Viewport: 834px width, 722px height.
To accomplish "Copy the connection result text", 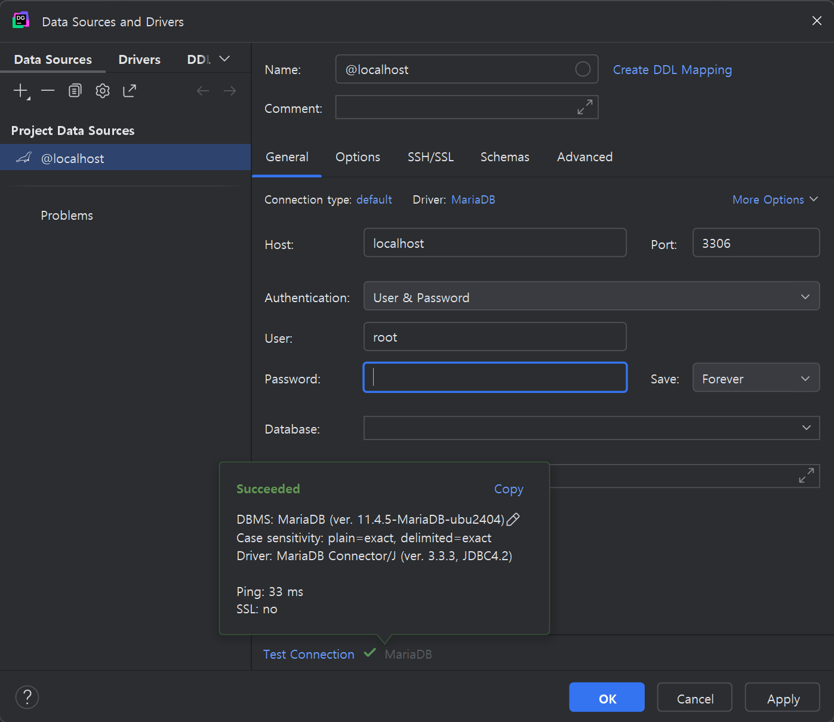I will [509, 489].
